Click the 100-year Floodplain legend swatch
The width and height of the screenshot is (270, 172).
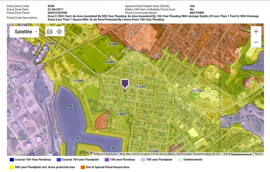(x=143, y=160)
